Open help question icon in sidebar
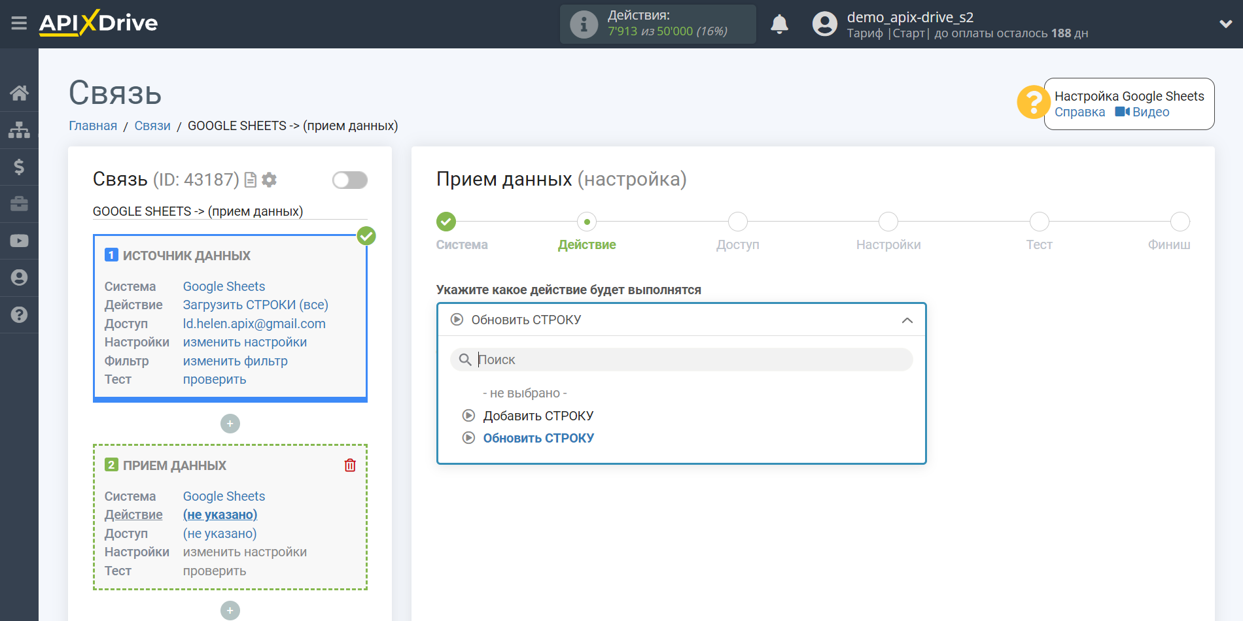Viewport: 1243px width, 621px height. tap(19, 314)
